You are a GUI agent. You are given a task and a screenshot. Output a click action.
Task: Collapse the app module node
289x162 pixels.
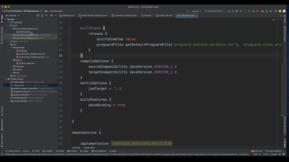click(5, 19)
